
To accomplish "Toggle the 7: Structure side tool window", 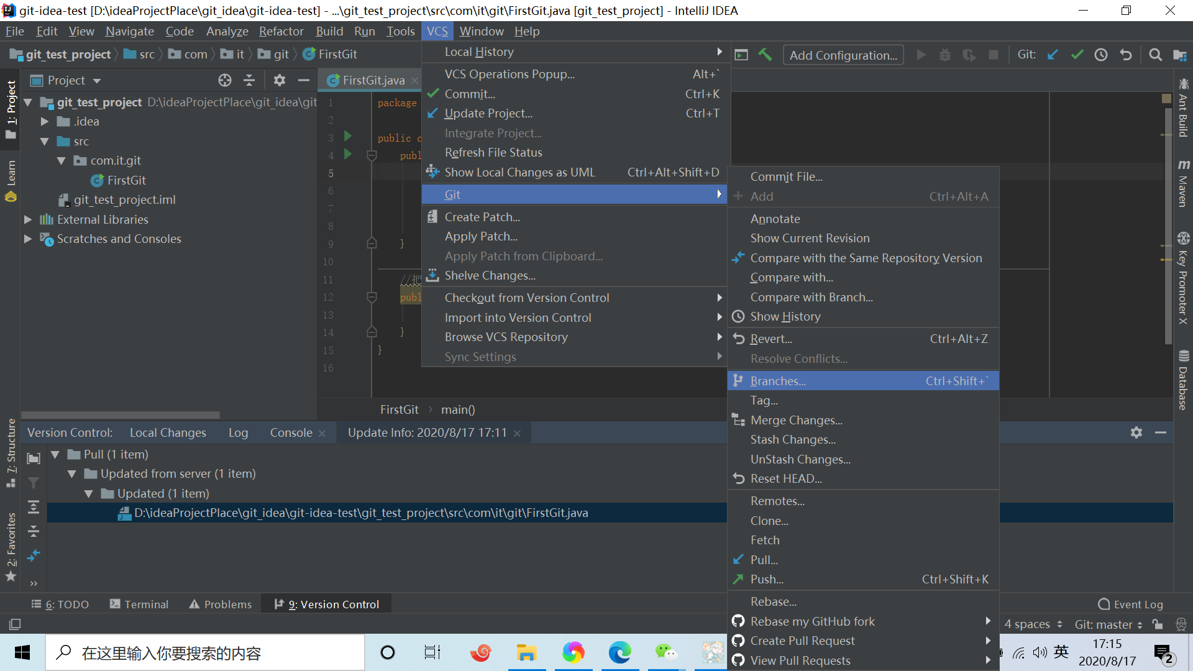I will point(11,453).
